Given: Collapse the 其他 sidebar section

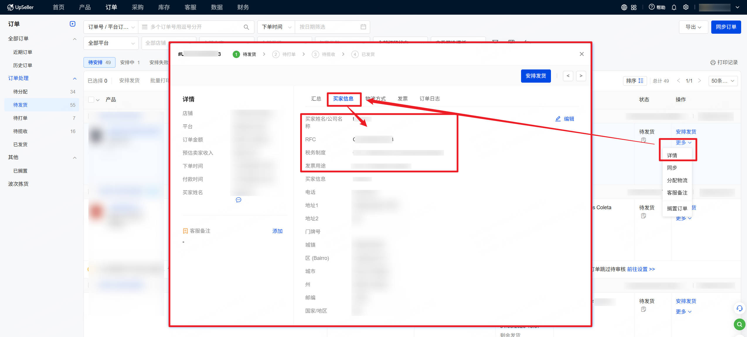Looking at the screenshot, I should click(x=74, y=157).
